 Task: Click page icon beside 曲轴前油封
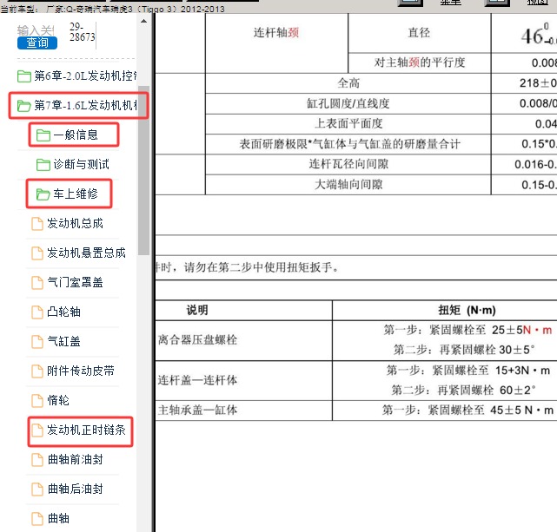[x=37, y=460]
